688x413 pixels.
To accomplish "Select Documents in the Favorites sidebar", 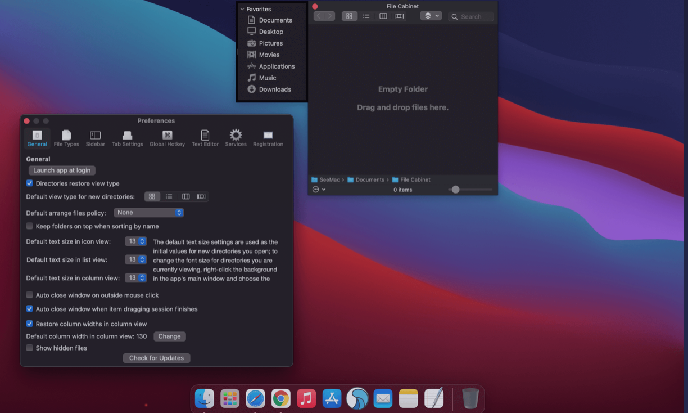I will coord(275,20).
